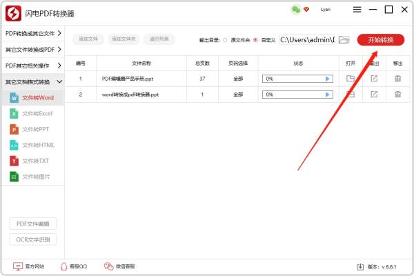The image size is (414, 276).
Task: Click the VIP diamond badge icon
Action: point(306,10)
